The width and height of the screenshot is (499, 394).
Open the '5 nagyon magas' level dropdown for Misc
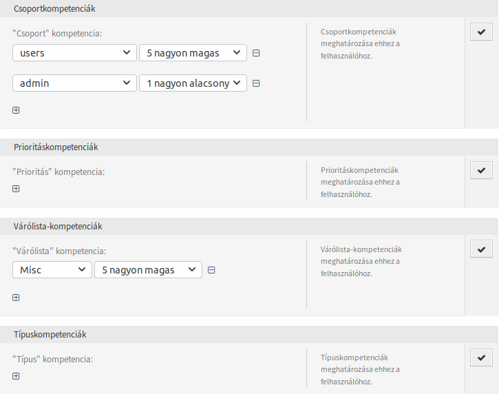pos(148,270)
